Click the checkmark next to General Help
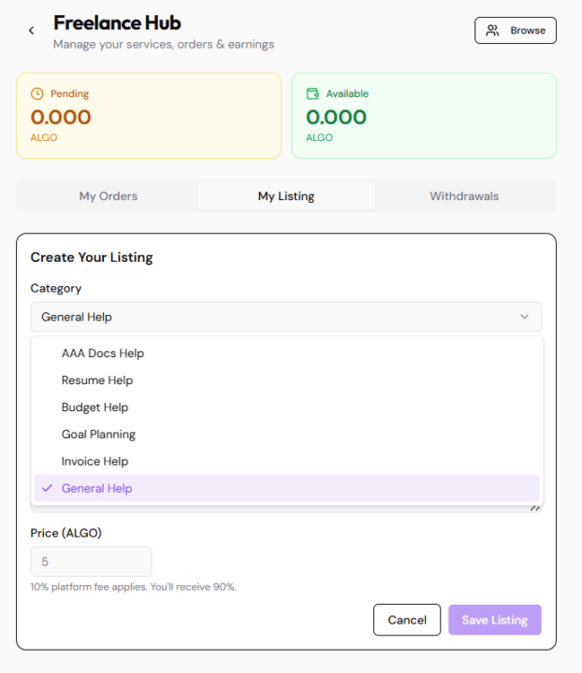582x673 pixels. [x=47, y=488]
